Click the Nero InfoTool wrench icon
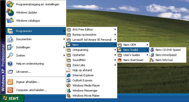This screenshot has height=102, width=189. [152, 60]
